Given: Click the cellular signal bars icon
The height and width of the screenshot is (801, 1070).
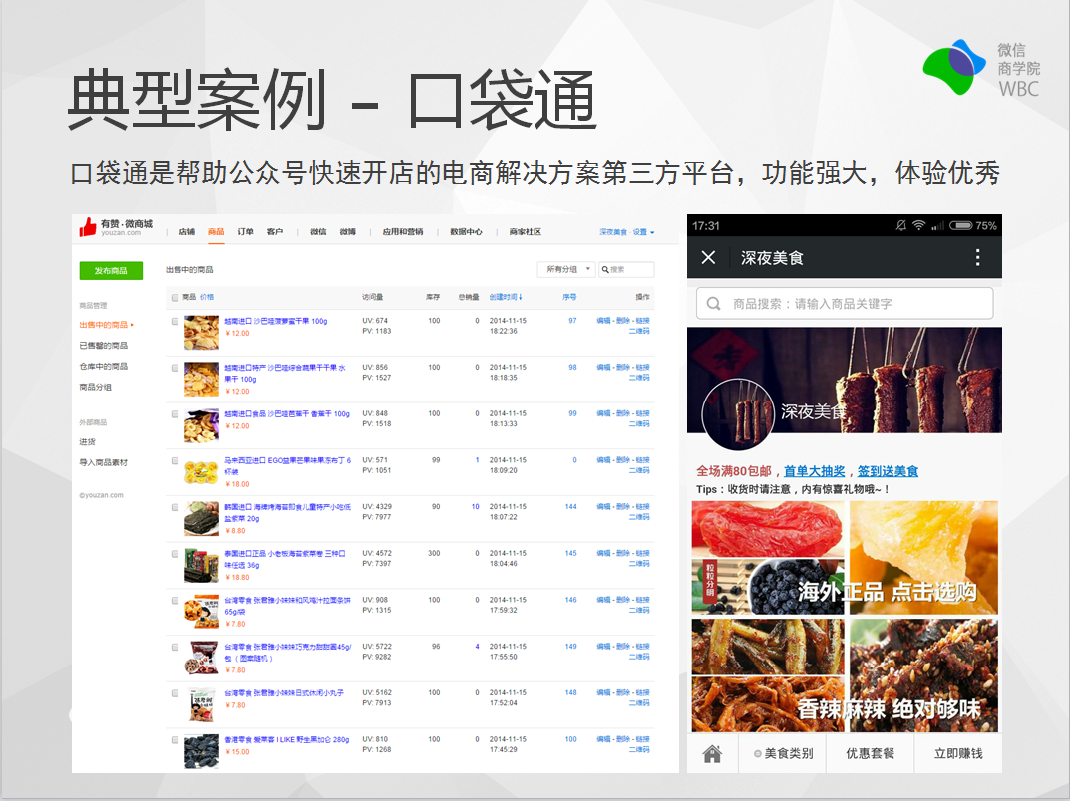Looking at the screenshot, I should [937, 225].
